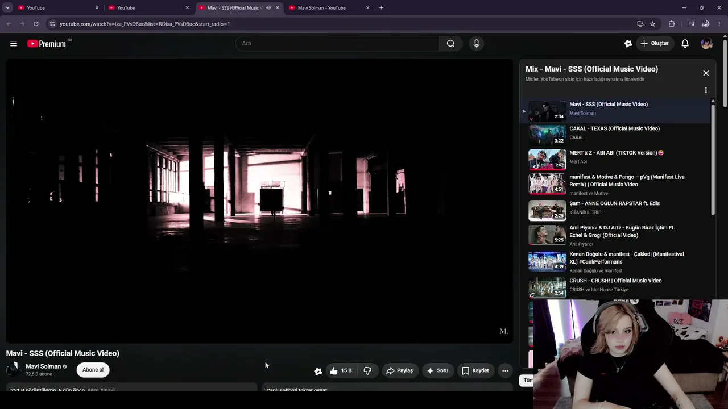The image size is (728, 409).
Task: Open Mavi Solman channel avatar
Action: pyautogui.click(x=13, y=370)
